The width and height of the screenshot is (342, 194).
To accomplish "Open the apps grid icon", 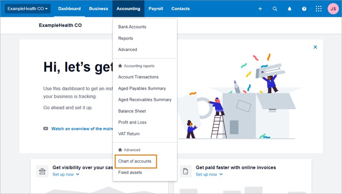I will coord(319,9).
